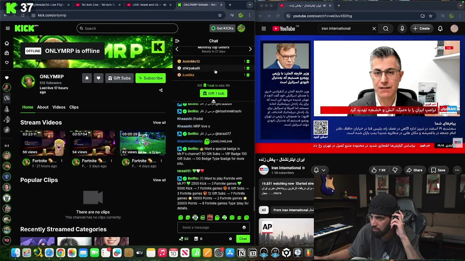Open Kick browse sidebar icon
This screenshot has height=261, width=465.
[7, 53]
